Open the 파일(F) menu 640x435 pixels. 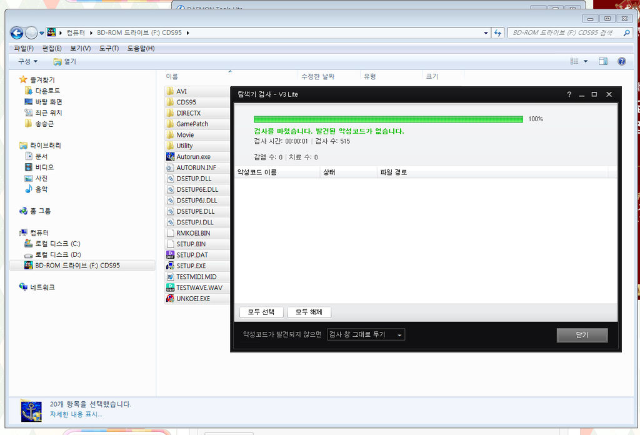pyautogui.click(x=24, y=48)
